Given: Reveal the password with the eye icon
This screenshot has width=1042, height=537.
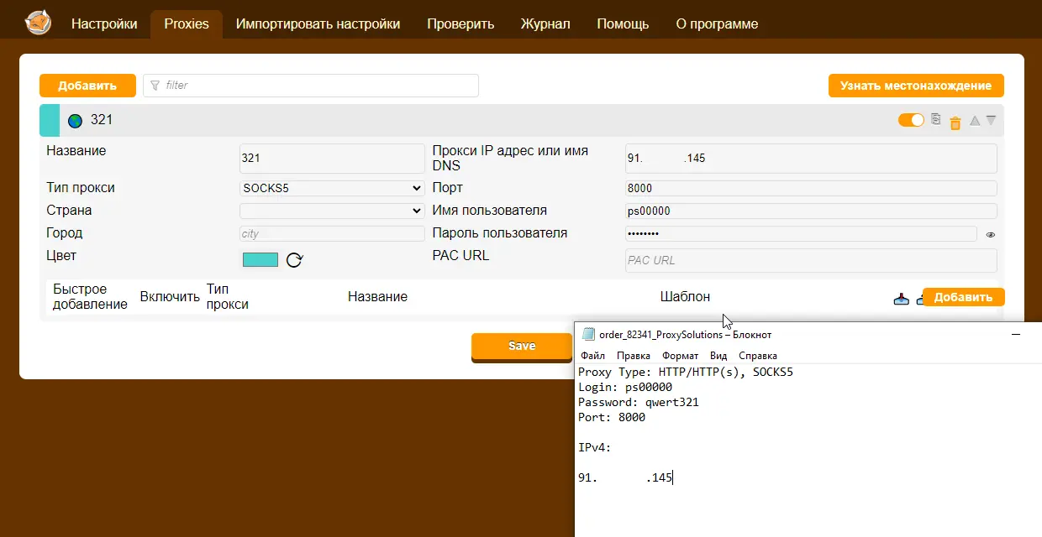Looking at the screenshot, I should click(x=990, y=235).
